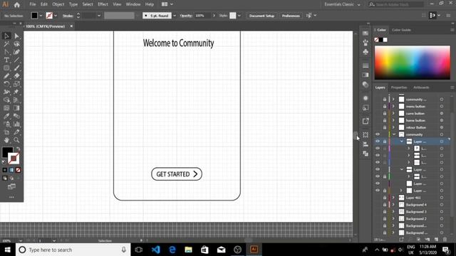Switch to the Properties tab
The width and height of the screenshot is (456, 256).
[x=399, y=87]
